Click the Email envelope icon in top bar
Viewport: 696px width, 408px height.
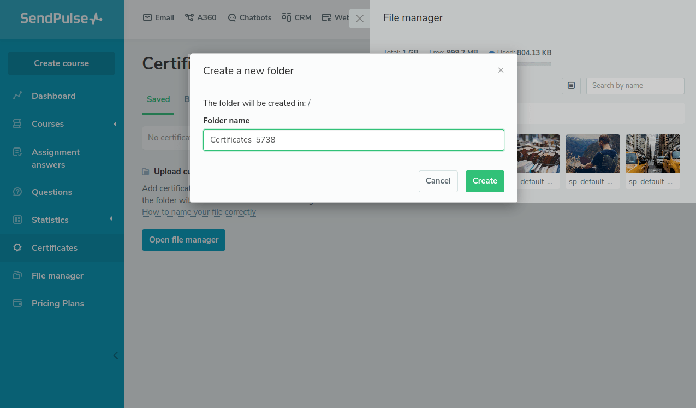[x=147, y=17]
